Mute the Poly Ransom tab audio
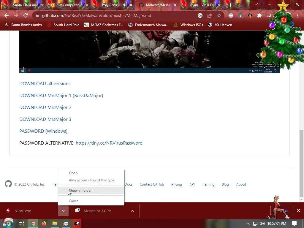The width and height of the screenshot is (304, 228). click(x=125, y=5)
